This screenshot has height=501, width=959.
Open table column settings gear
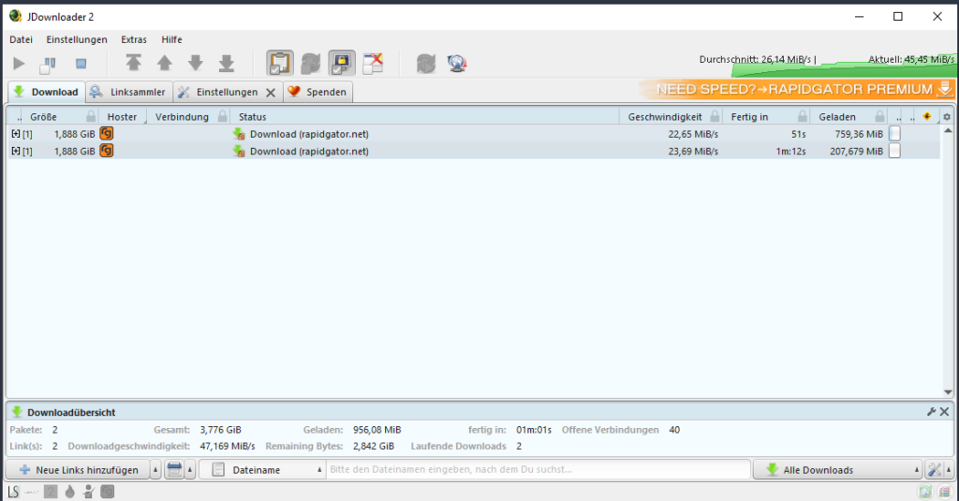tap(947, 117)
